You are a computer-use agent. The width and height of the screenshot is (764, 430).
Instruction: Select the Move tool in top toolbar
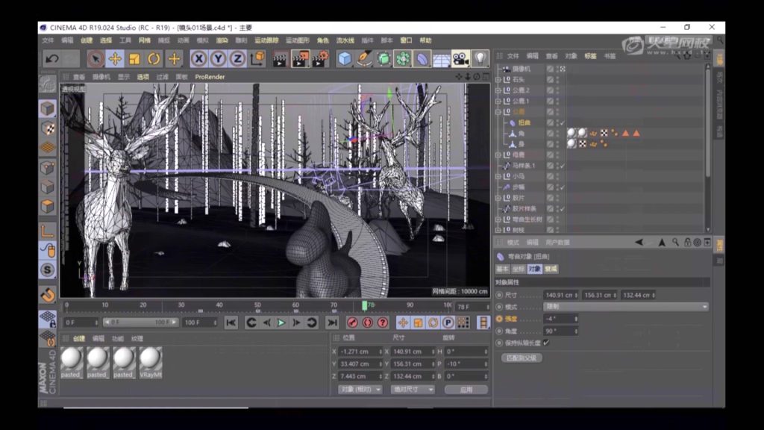pos(115,59)
